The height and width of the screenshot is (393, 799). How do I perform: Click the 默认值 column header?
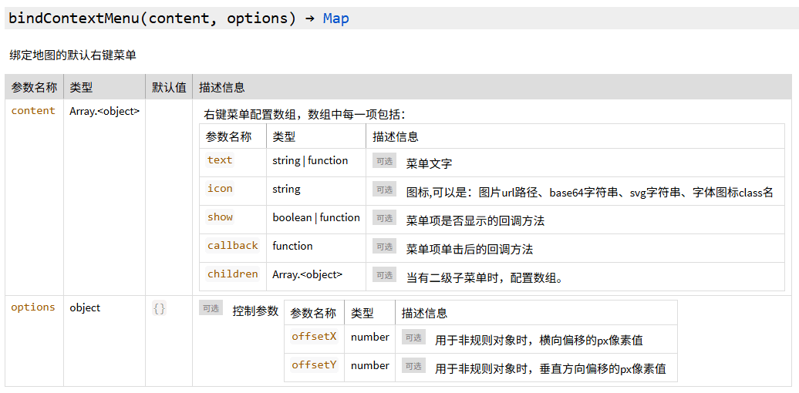tap(169, 87)
